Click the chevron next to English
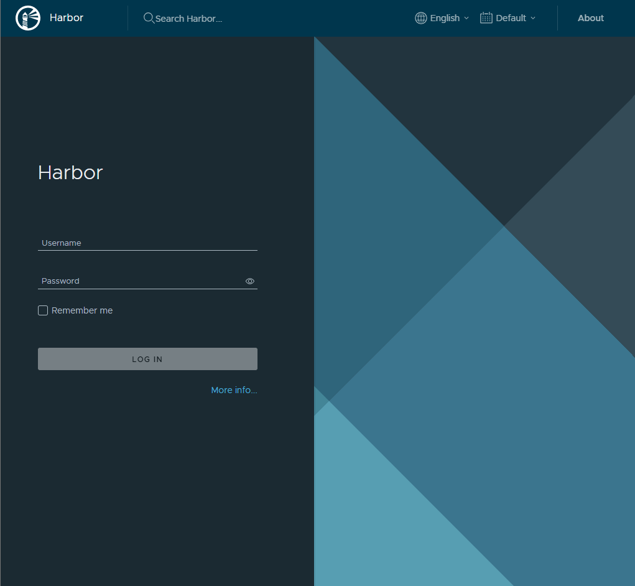This screenshot has width=635, height=586. click(x=466, y=18)
